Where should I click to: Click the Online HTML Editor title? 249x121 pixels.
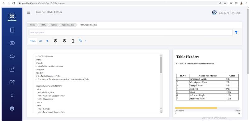[x=49, y=12]
